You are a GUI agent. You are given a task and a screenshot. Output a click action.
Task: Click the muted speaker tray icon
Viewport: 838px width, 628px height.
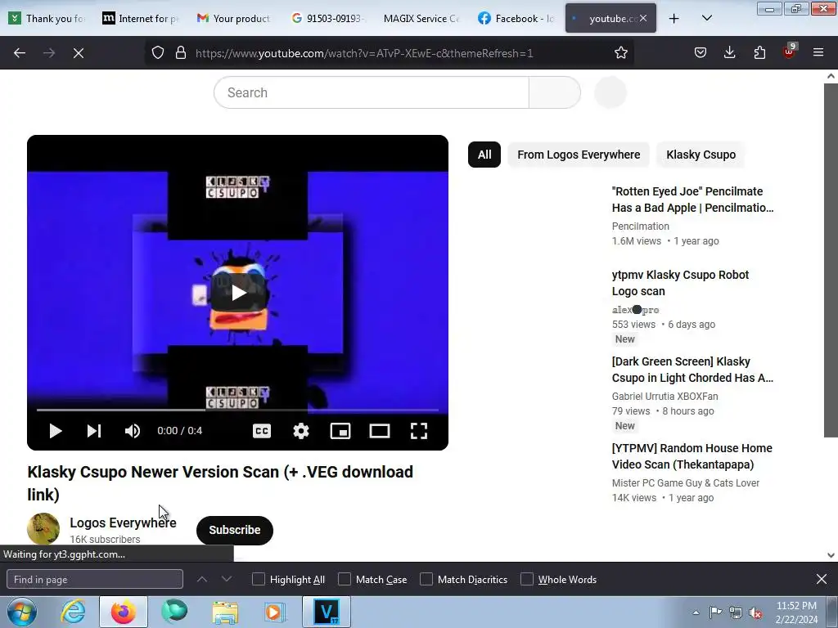[x=755, y=612]
